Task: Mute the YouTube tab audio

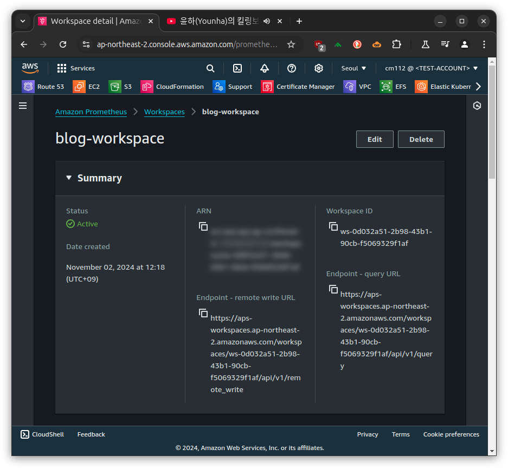Action: (x=267, y=21)
